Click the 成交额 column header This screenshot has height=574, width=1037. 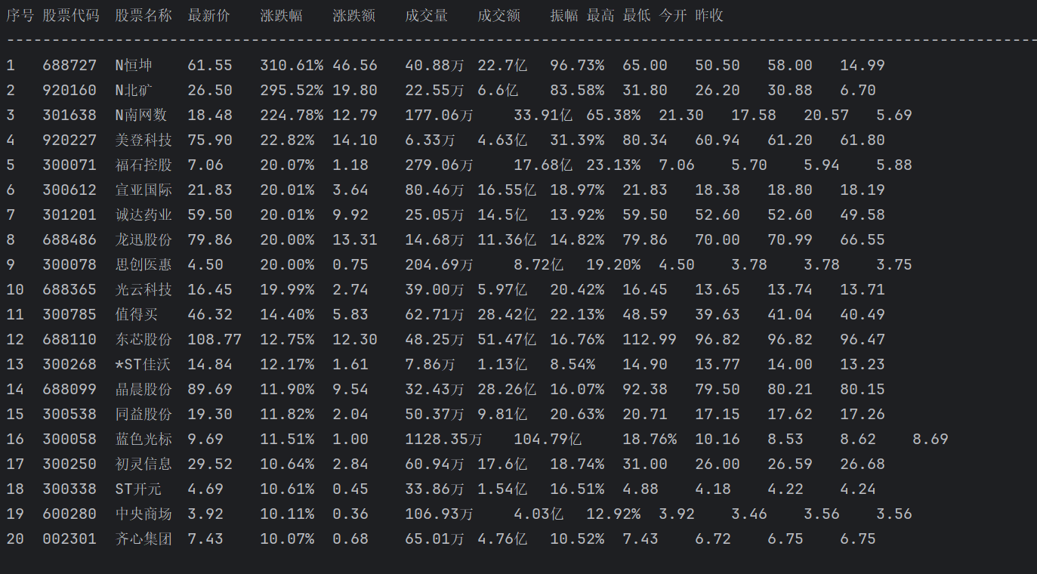click(x=499, y=16)
